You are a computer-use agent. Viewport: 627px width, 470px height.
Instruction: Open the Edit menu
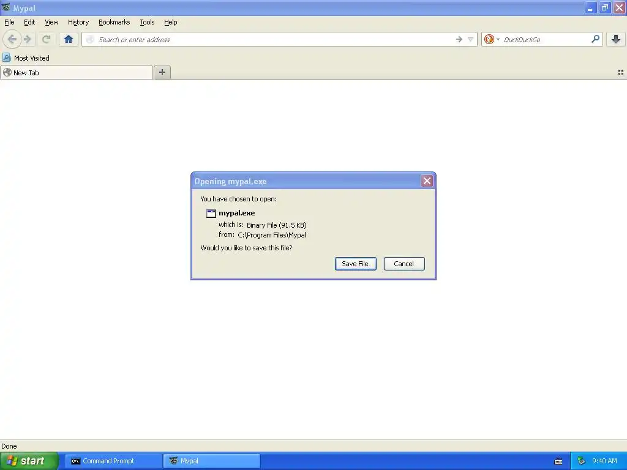click(x=29, y=23)
